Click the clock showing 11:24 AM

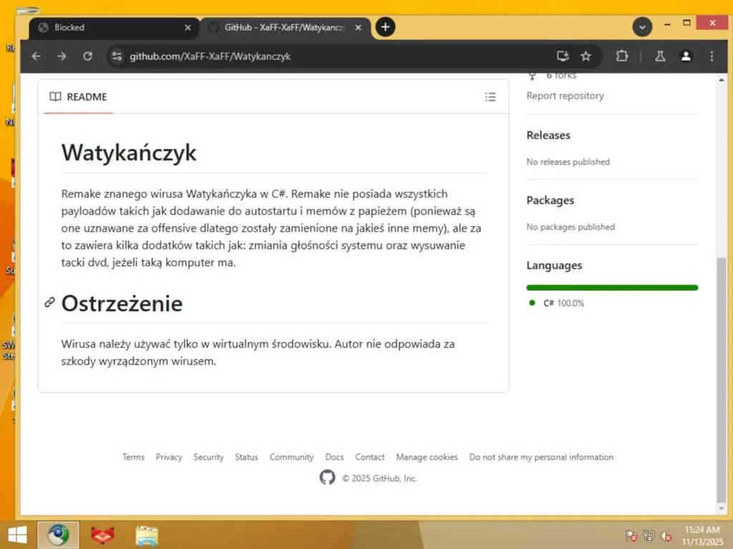pyautogui.click(x=702, y=530)
